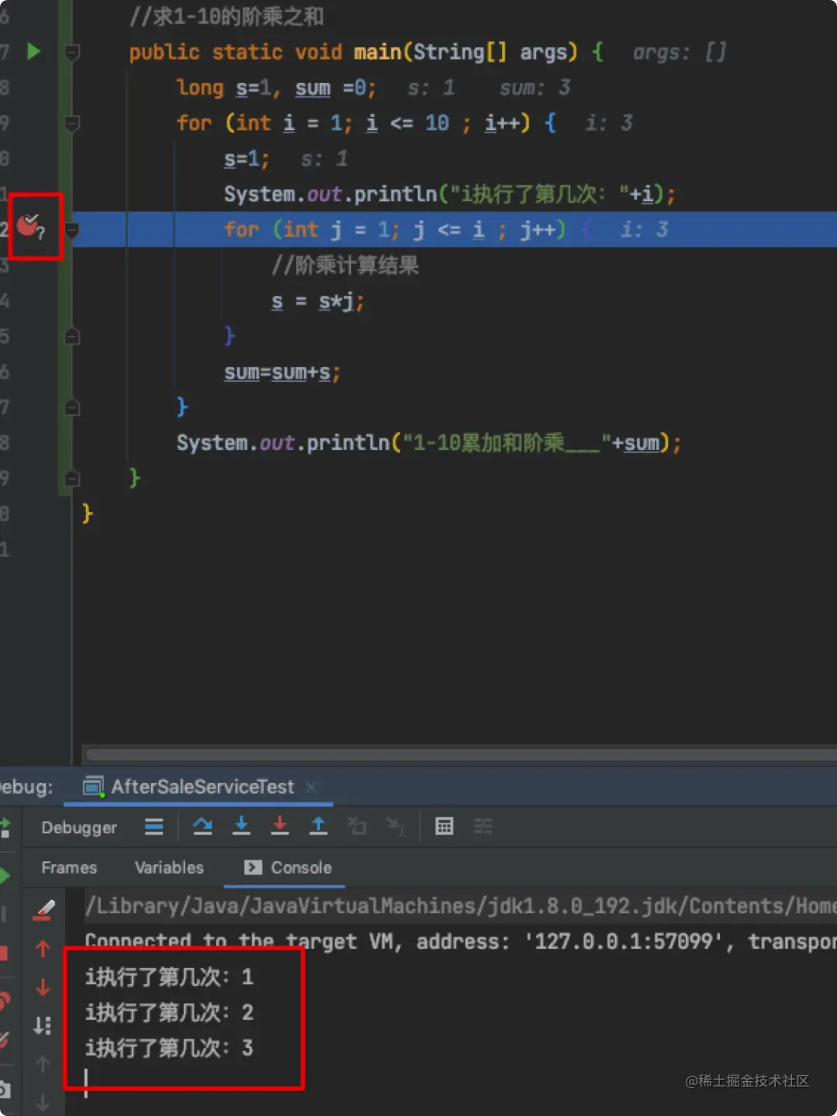
Task: Toggle the conditional breakpoint on the inner for loop
Action: [x=29, y=226]
